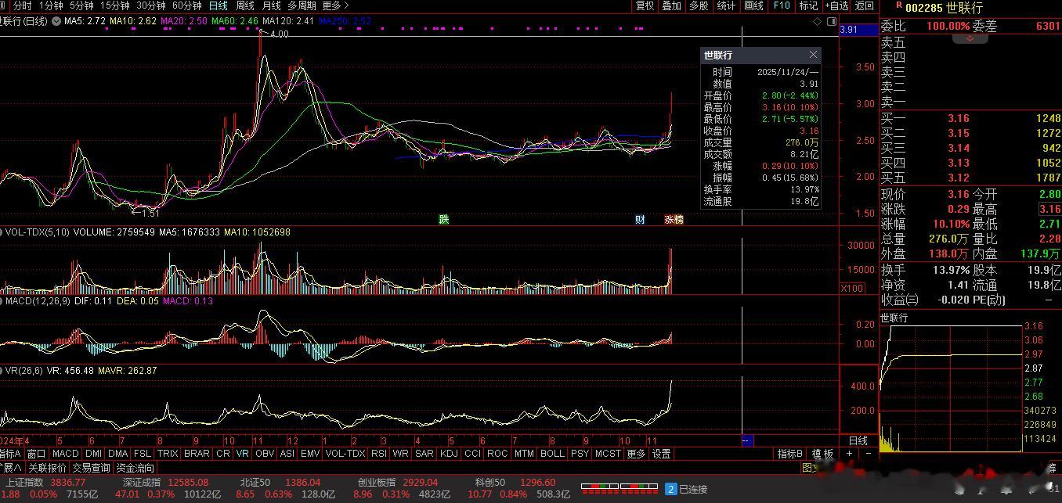
Task: Open the indicator dropdown next to 世联行(日线)
Action: coord(56,21)
